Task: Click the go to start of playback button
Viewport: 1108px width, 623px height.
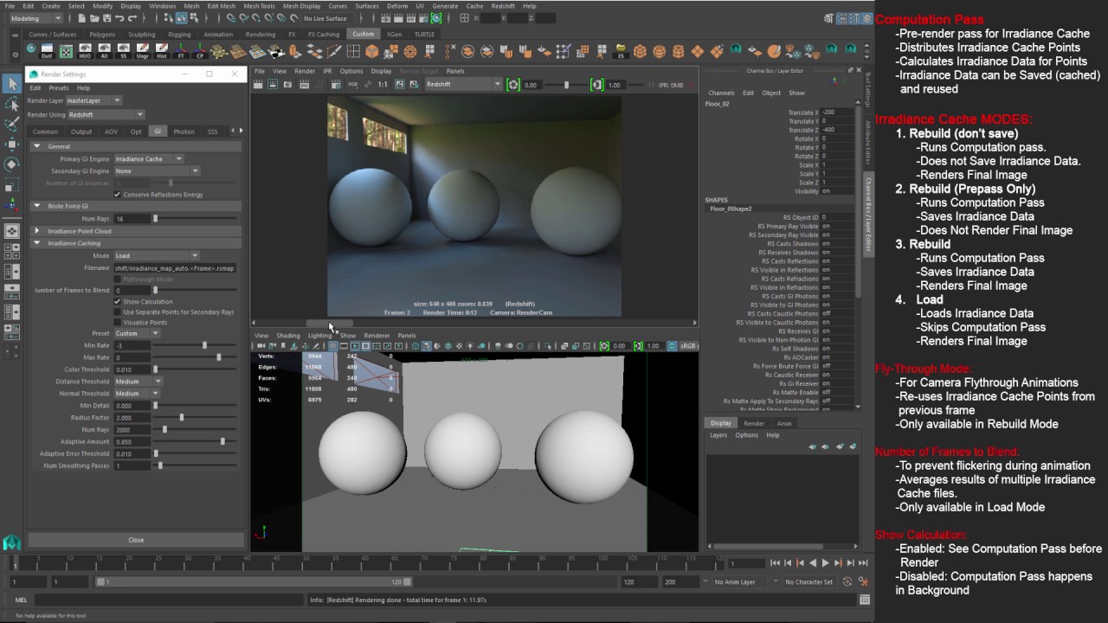Action: pos(775,563)
